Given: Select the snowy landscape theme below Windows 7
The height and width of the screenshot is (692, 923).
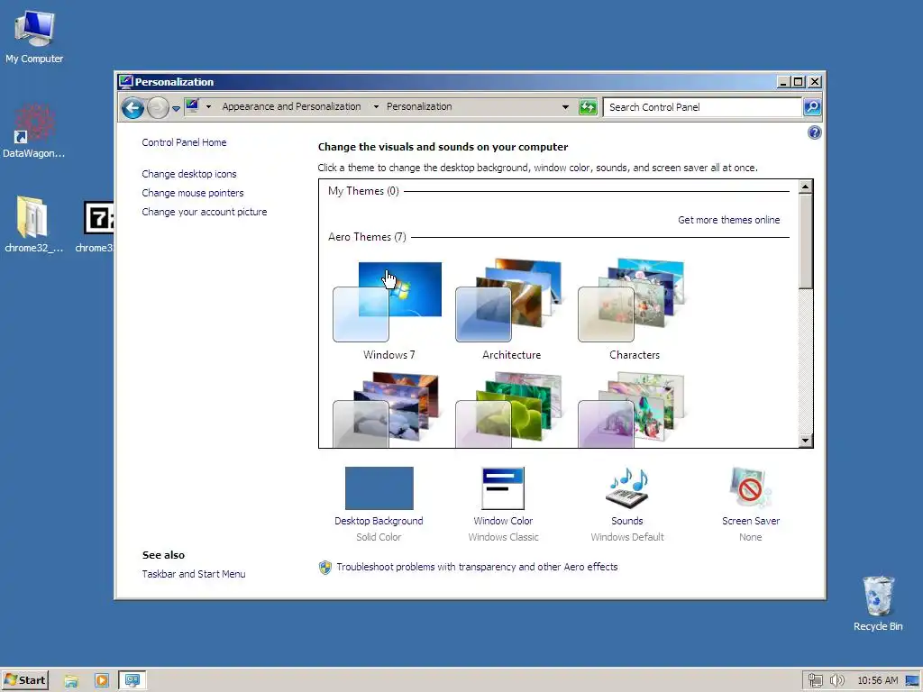Looking at the screenshot, I should pos(388,410).
